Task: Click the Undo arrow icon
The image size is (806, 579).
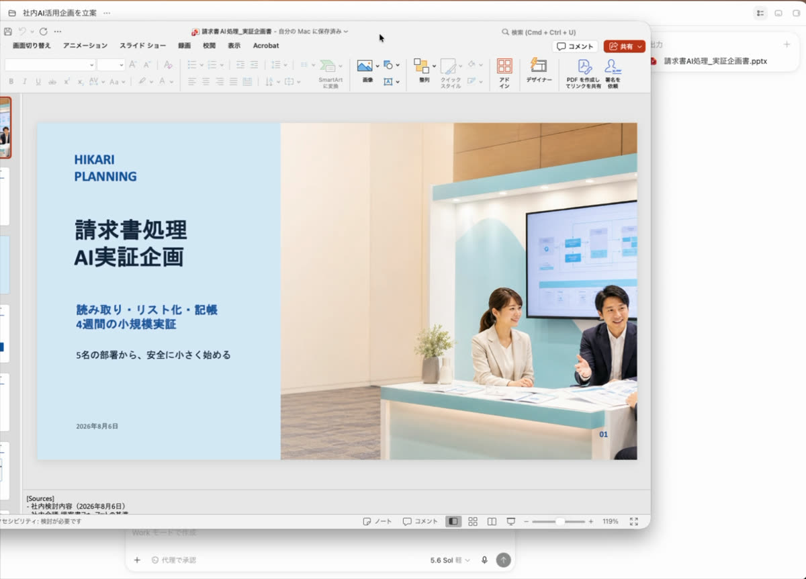Action: (22, 32)
